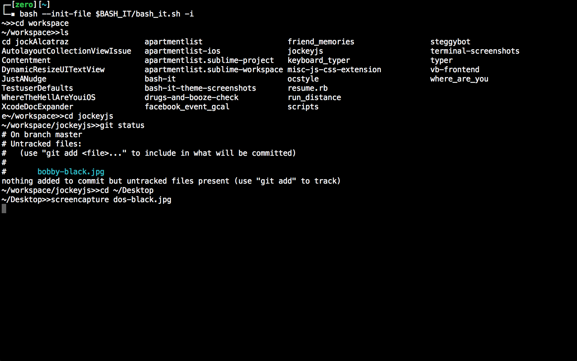Click the green zero hostname in prompt

click(x=24, y=4)
